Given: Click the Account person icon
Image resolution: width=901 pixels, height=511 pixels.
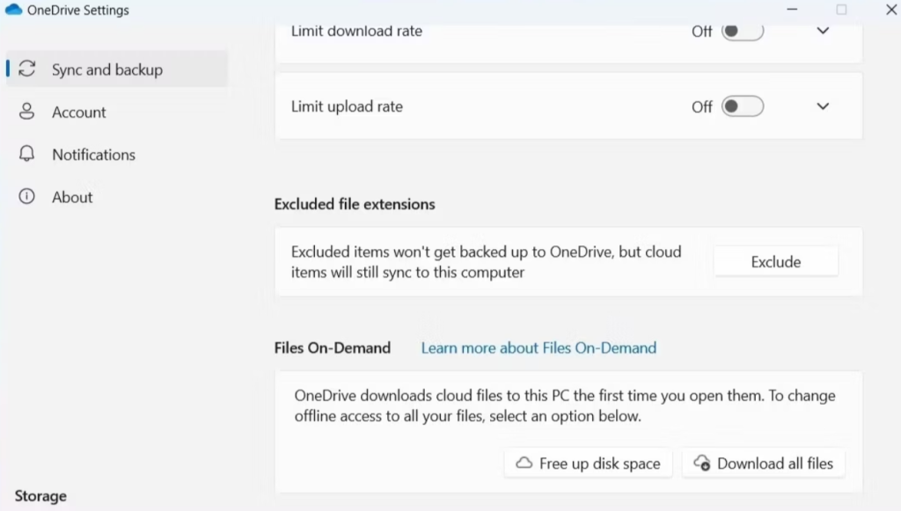Looking at the screenshot, I should click(x=27, y=112).
